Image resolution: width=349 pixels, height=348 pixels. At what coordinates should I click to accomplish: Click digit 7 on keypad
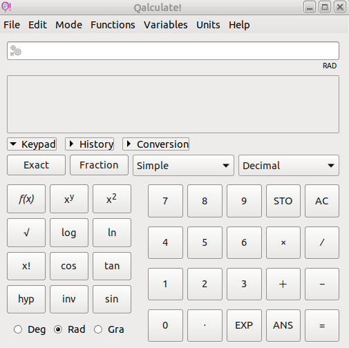[x=165, y=201]
